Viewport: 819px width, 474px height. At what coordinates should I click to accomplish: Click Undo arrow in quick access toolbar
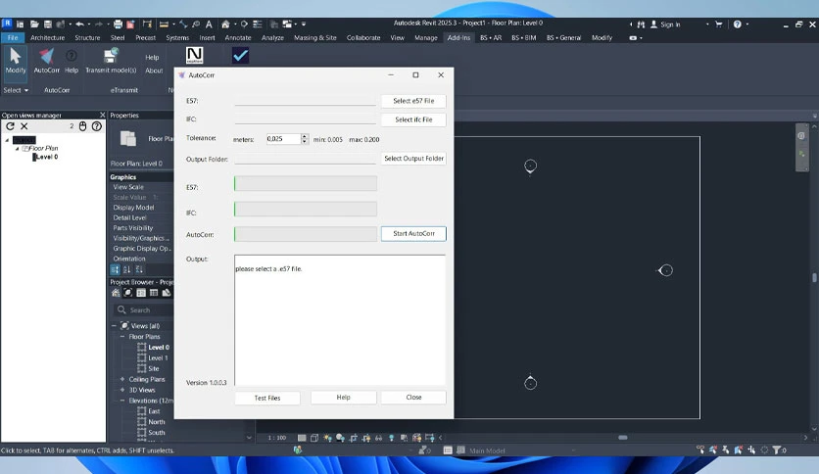pos(79,24)
